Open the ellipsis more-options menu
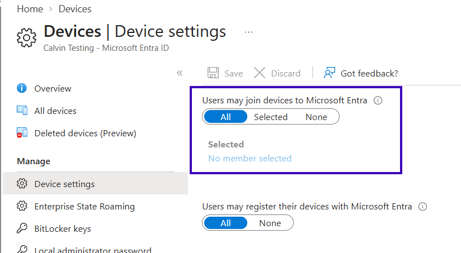The width and height of the screenshot is (461, 253). point(248,32)
